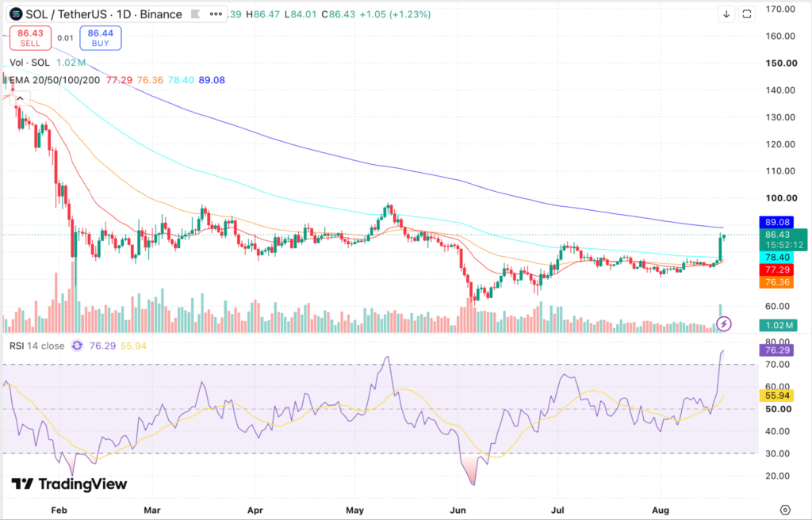812x520 pixels.
Task: Click the 76.29 purple RSI axis label
Action: [777, 350]
